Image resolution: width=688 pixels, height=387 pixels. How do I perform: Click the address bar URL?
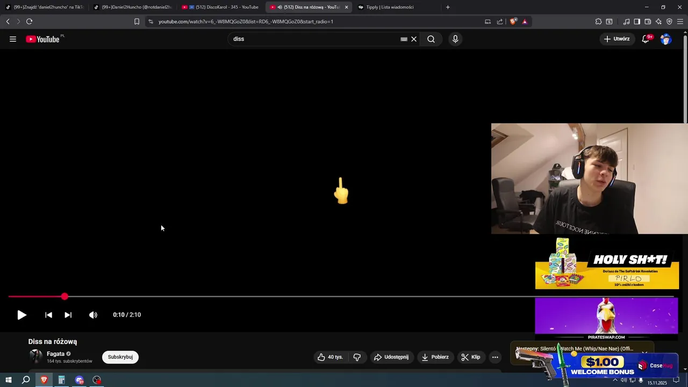(x=246, y=21)
